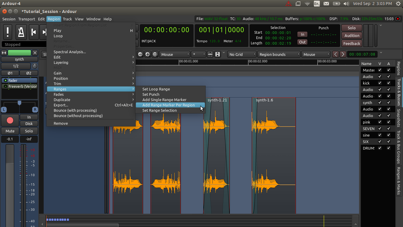Toggle SIX track active checkbox
Viewport: 403px width, 227px height.
(x=389, y=142)
